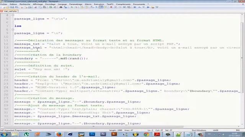245x137 pixels.
Task: Click the Copy toolbar icon
Action: tap(40, 7)
